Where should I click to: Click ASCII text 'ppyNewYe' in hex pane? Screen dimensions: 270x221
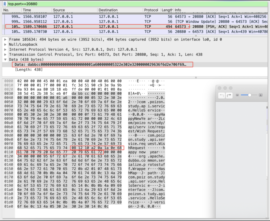point(137,119)
